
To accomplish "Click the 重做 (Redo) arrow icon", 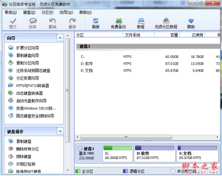I will (73, 21).
